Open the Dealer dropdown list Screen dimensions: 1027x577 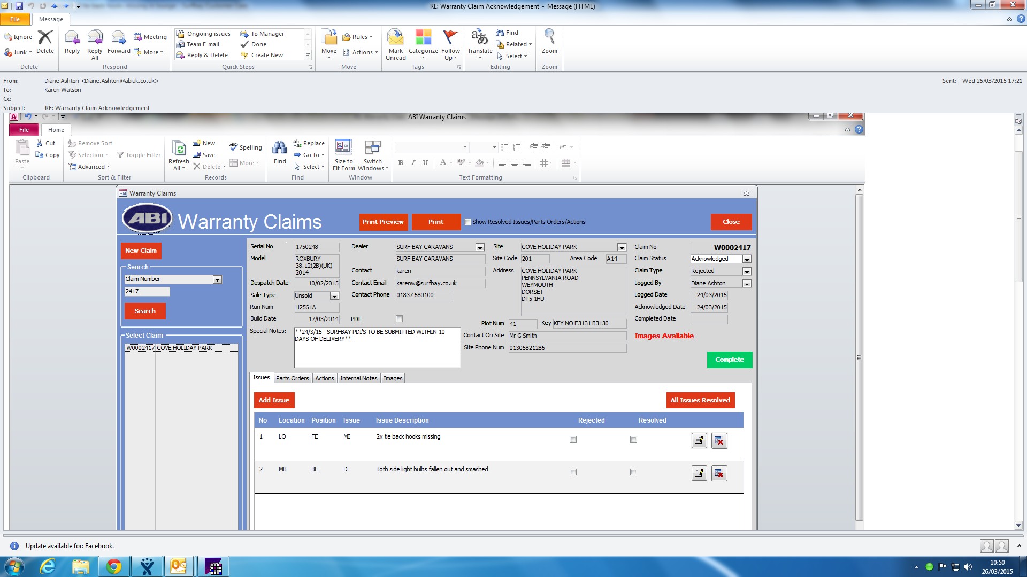(x=480, y=247)
